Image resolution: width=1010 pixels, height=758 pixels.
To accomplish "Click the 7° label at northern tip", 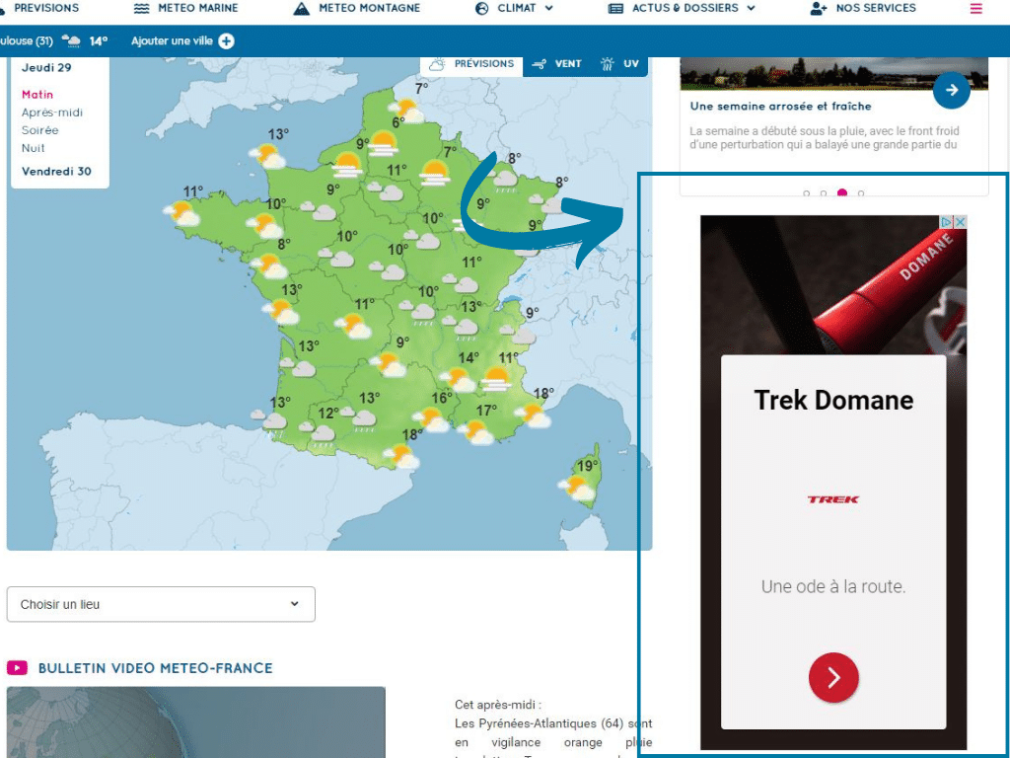I will (422, 88).
